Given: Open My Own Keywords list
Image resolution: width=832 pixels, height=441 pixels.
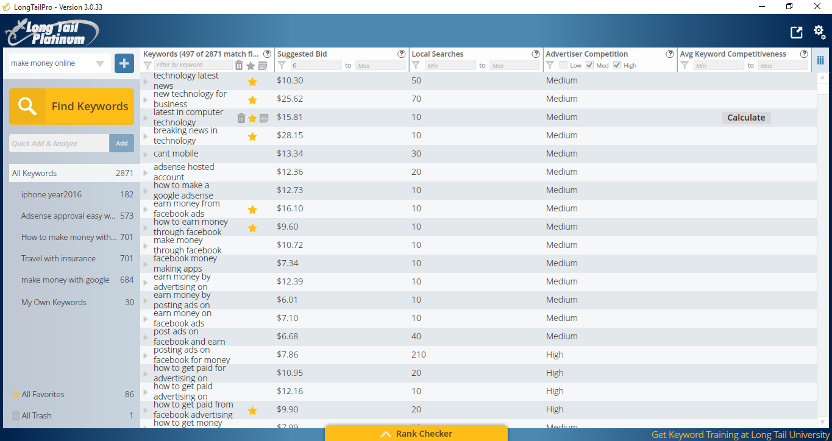Looking at the screenshot, I should (74, 302).
